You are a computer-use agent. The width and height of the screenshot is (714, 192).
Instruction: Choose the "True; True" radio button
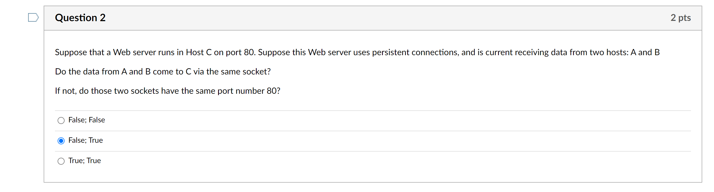tap(61, 161)
